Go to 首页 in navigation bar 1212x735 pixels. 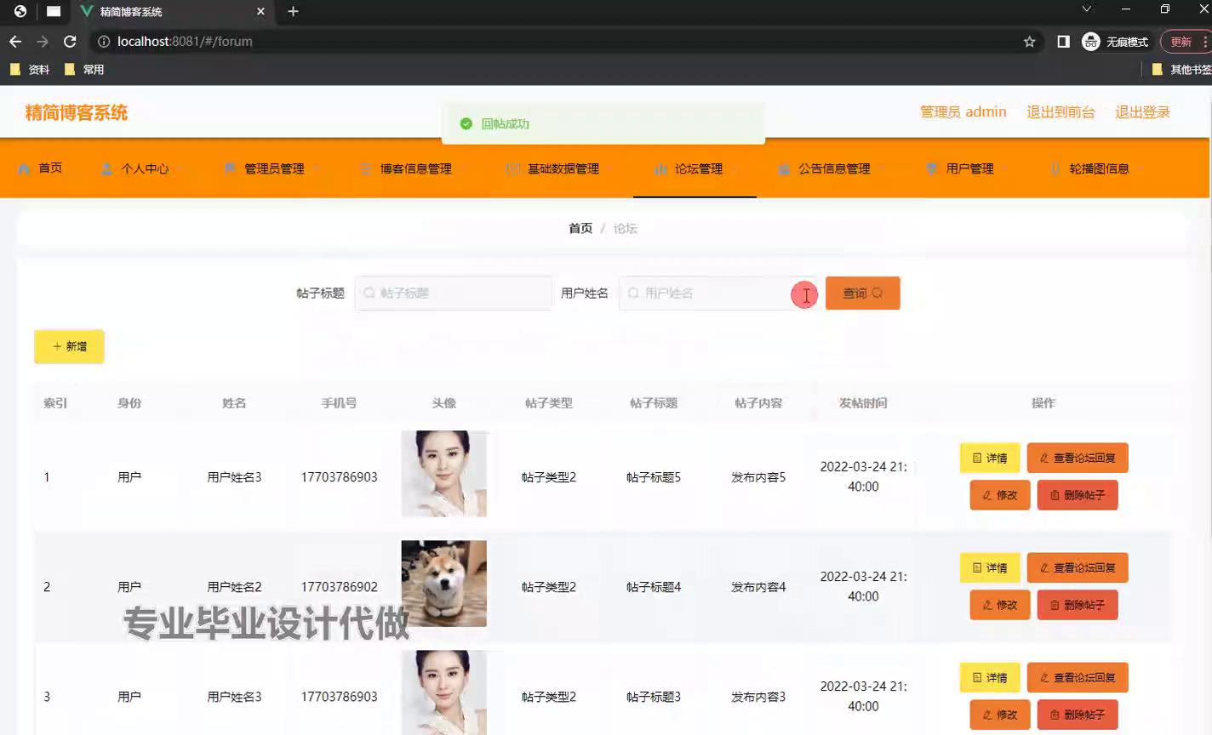pyautogui.click(x=41, y=168)
